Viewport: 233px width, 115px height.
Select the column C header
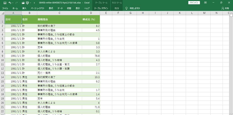pyautogui.click(x=59, y=13)
